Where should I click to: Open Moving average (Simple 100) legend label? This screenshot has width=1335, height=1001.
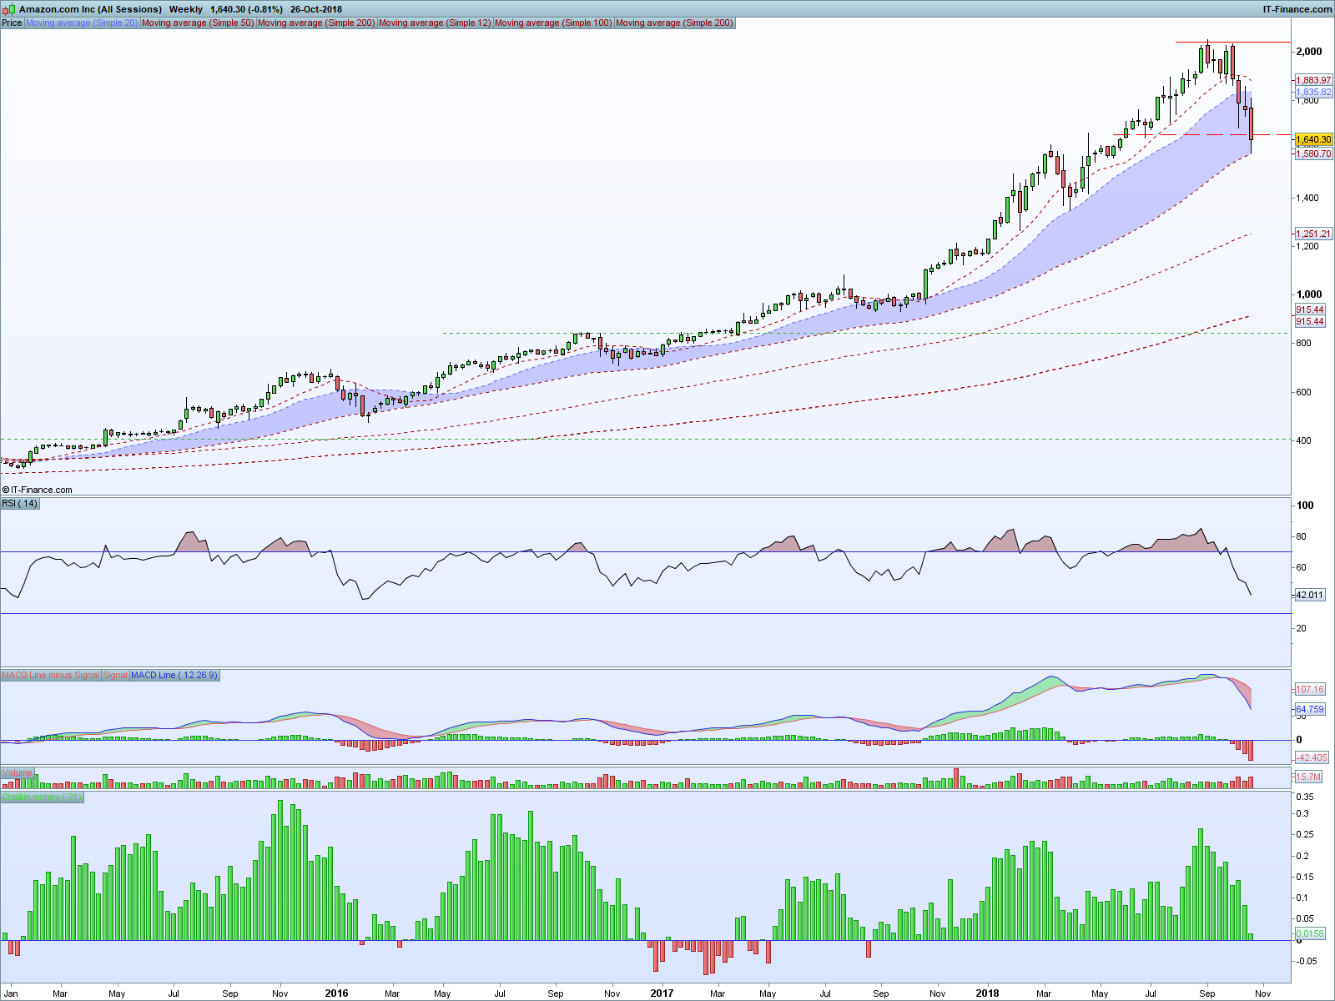coord(553,23)
